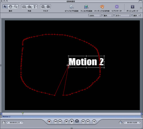Click the Replicator icon
Screen dimensions: 143x129
(x=117, y=7)
